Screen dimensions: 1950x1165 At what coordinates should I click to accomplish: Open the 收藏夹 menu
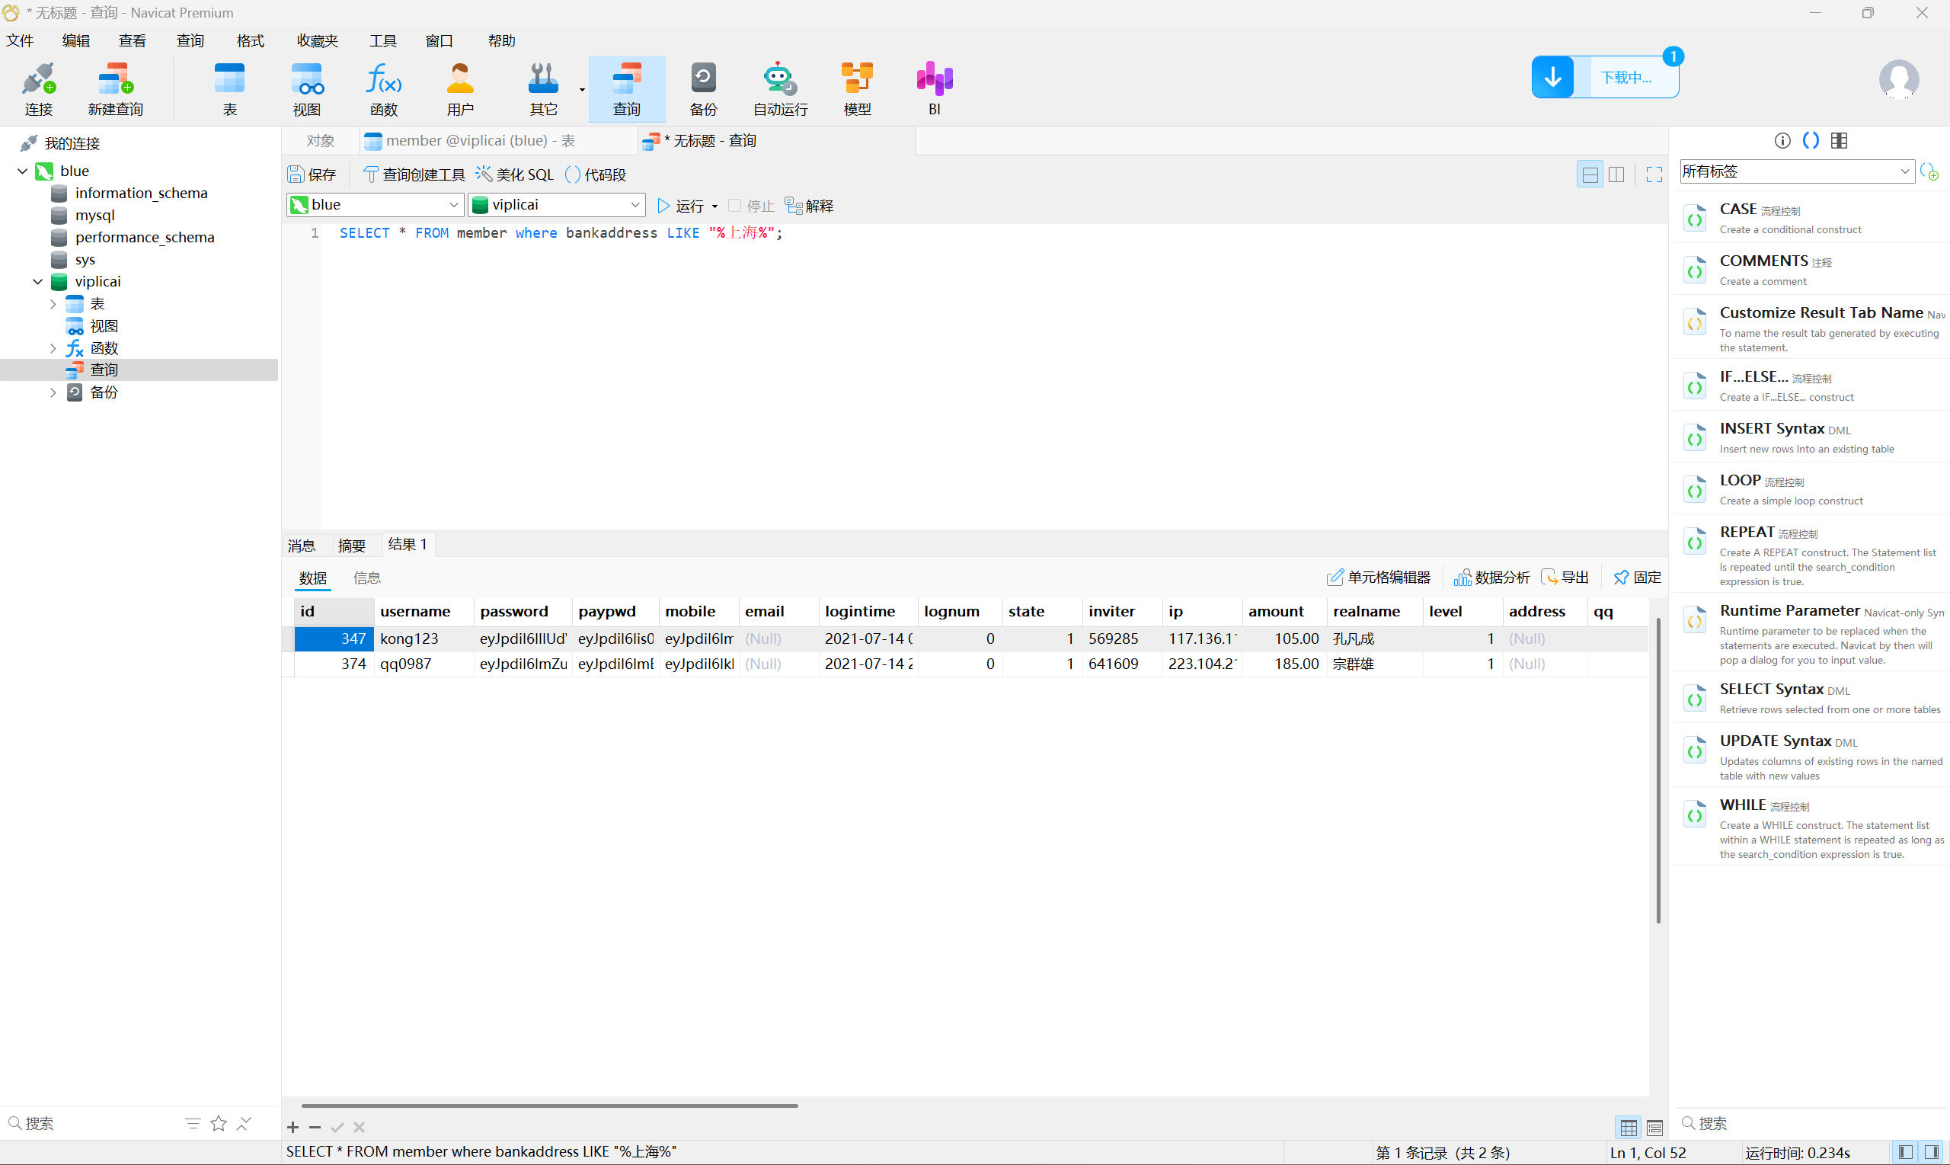[x=317, y=41]
